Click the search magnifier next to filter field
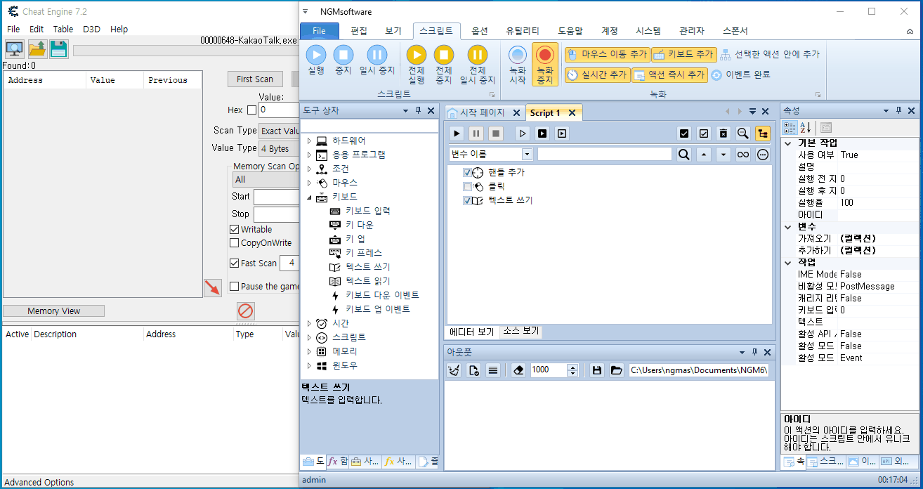The height and width of the screenshot is (489, 923). [x=684, y=155]
